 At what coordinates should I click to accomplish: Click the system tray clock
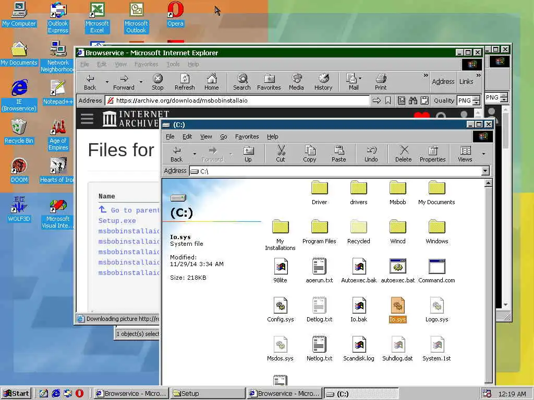[x=512, y=394]
